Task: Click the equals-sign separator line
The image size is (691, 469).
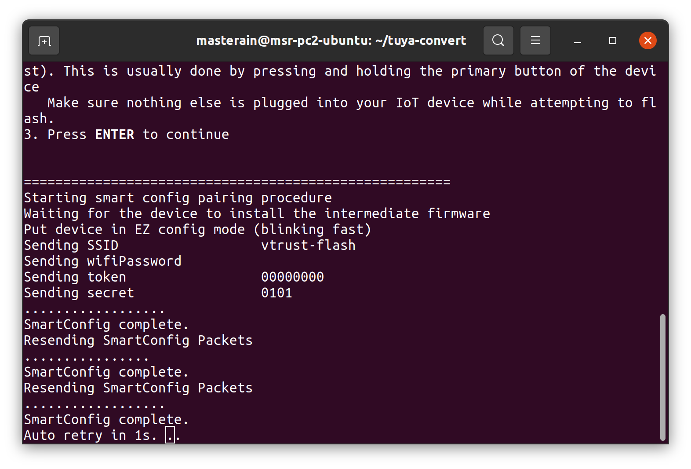Action: coord(237,182)
